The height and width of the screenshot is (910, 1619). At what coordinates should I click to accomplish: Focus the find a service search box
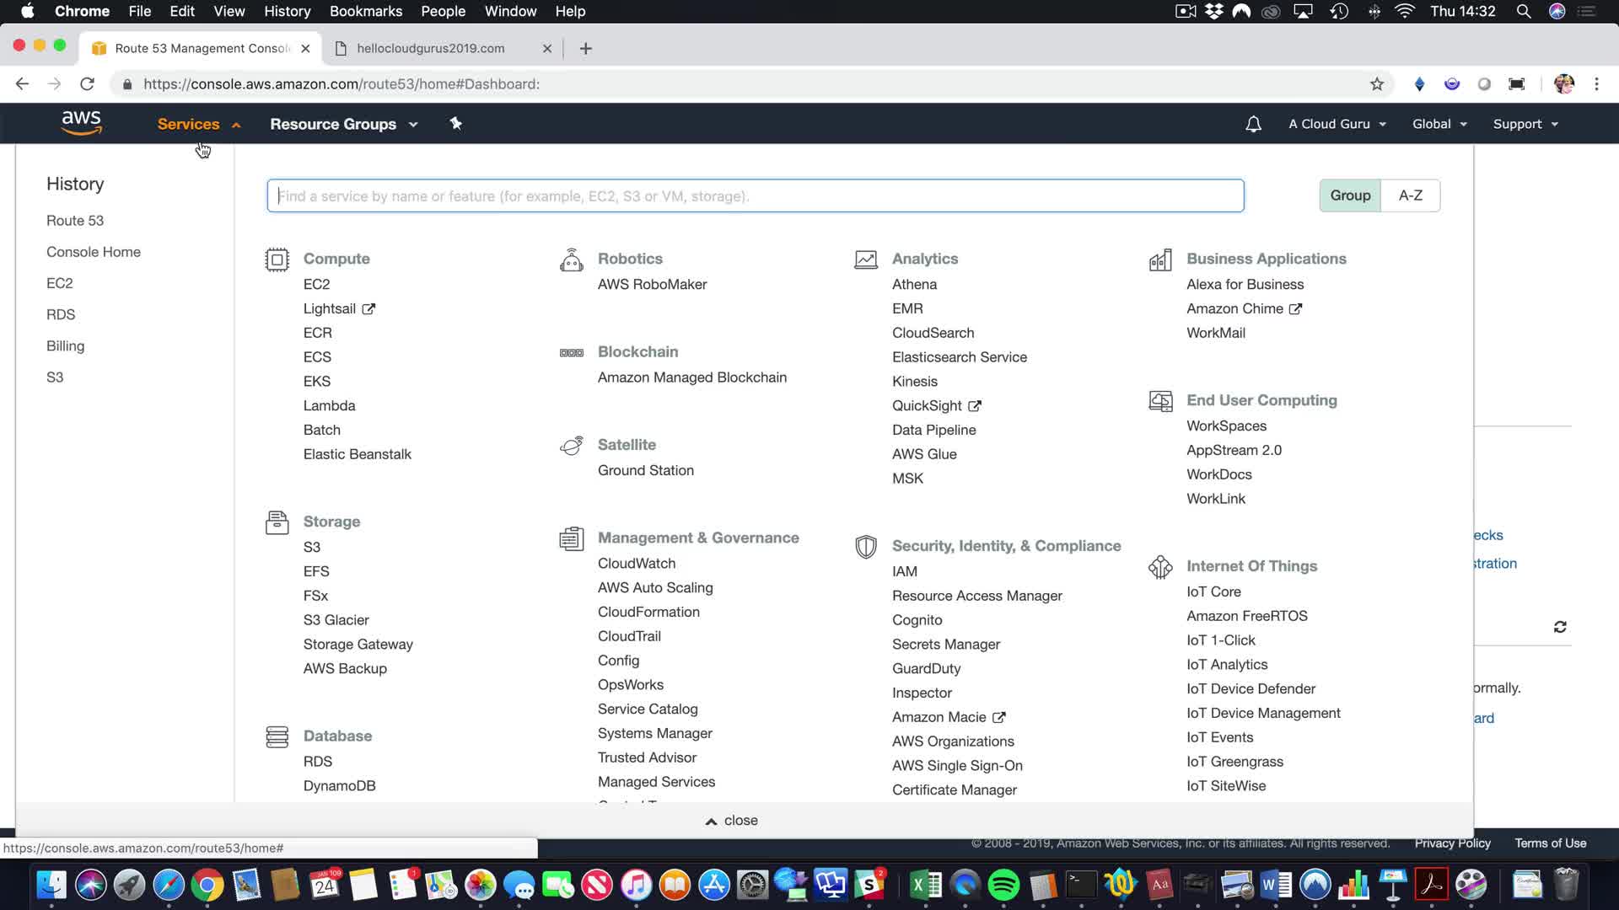click(755, 195)
